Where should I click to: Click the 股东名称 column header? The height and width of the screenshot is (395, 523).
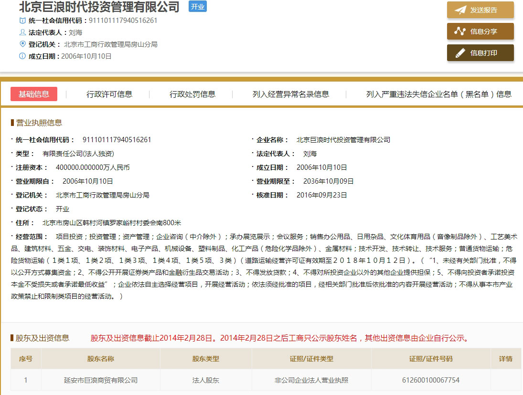click(x=101, y=359)
